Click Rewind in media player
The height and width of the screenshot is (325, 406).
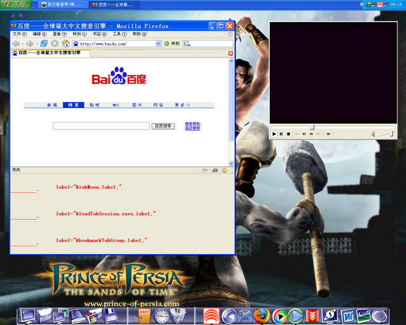[x=304, y=134]
